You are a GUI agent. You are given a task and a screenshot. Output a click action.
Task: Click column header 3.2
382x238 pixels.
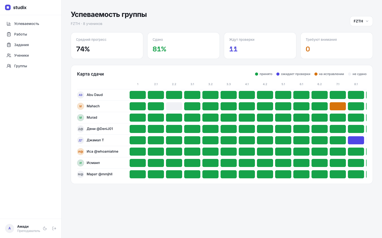(210, 84)
